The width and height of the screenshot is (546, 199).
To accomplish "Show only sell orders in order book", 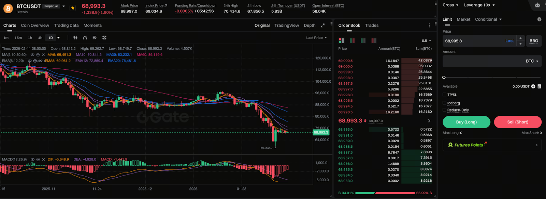I will [374, 41].
